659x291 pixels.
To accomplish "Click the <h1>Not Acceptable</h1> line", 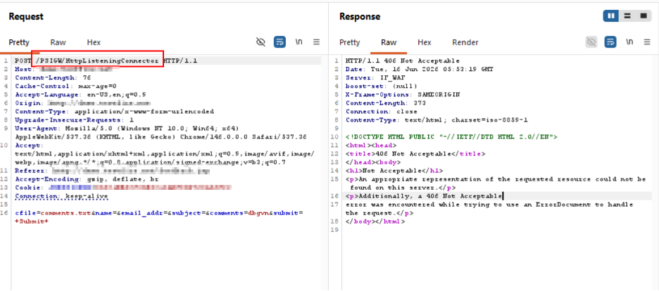I will click(x=393, y=171).
